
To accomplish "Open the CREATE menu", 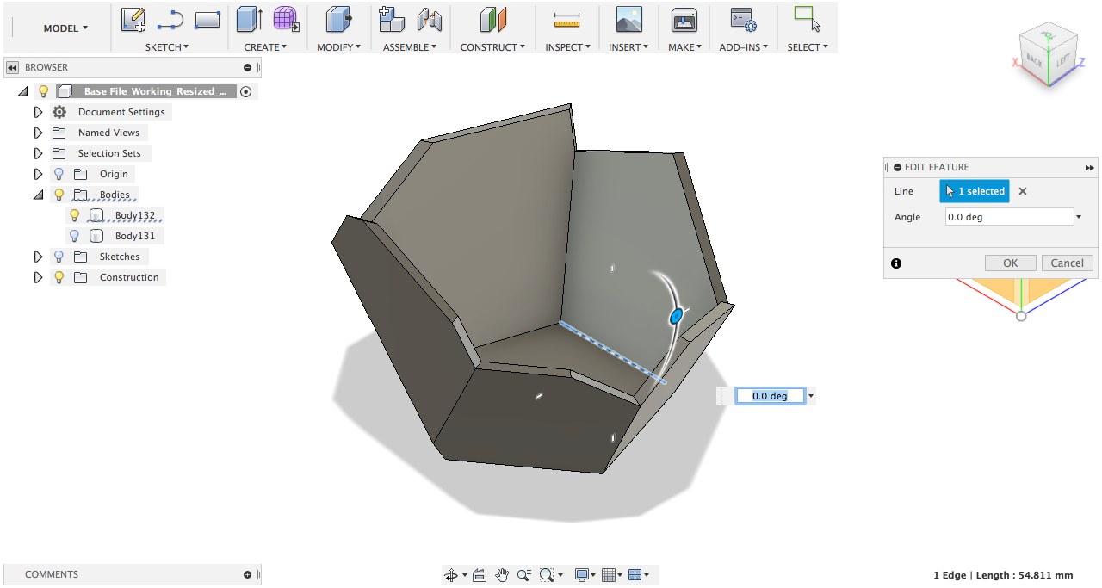I will tap(265, 47).
